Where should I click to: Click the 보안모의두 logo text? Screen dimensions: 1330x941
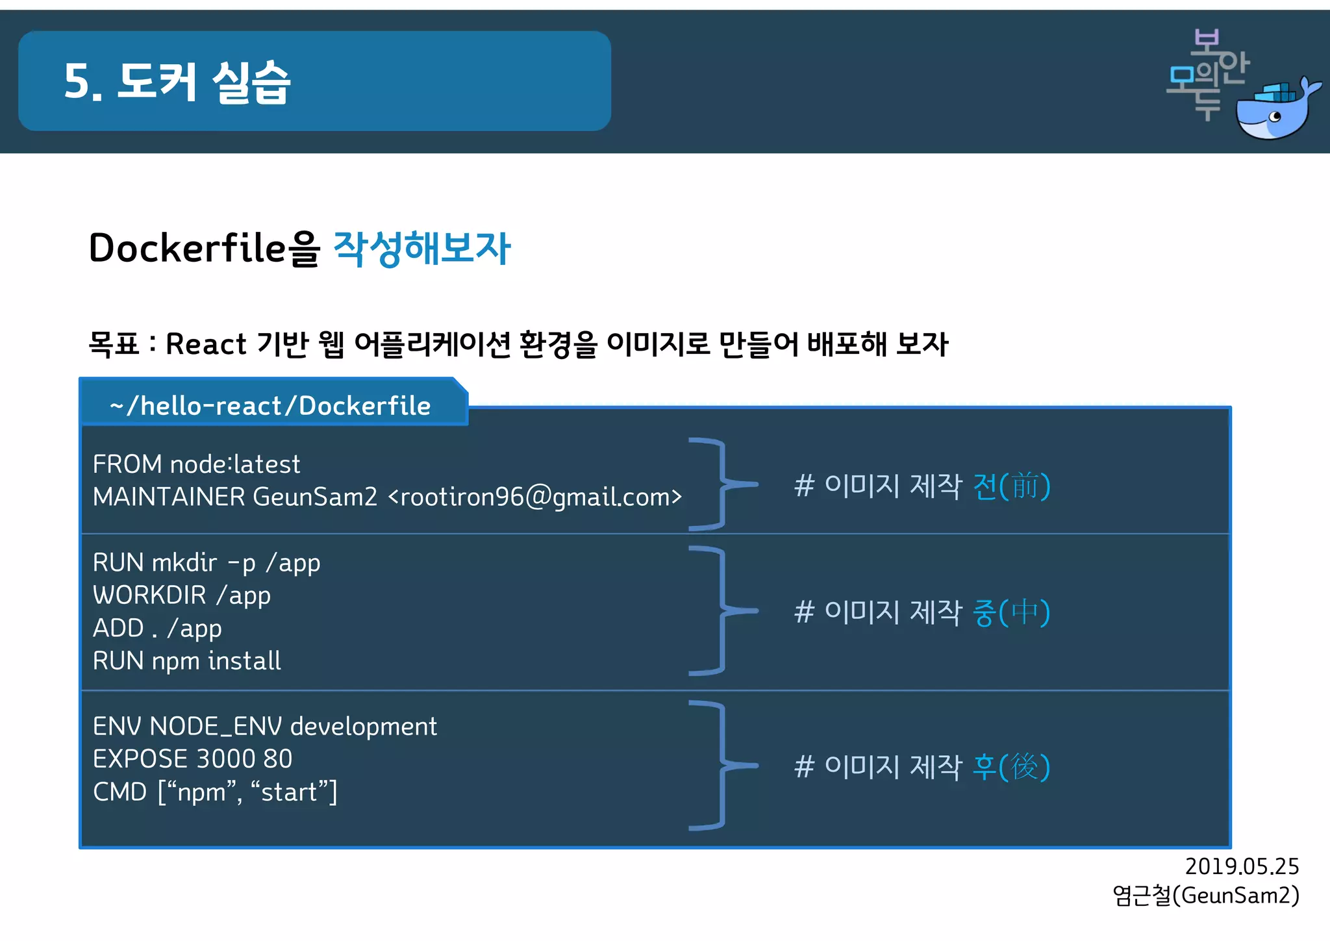[1208, 75]
